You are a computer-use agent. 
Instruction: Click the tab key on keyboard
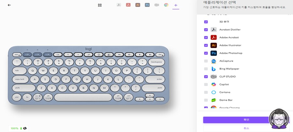coord(20,71)
